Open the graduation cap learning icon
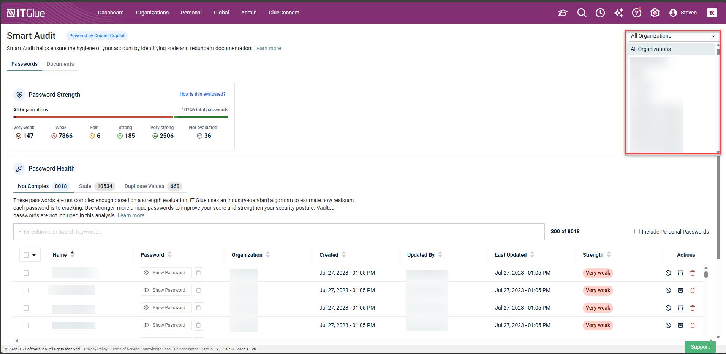 (563, 13)
